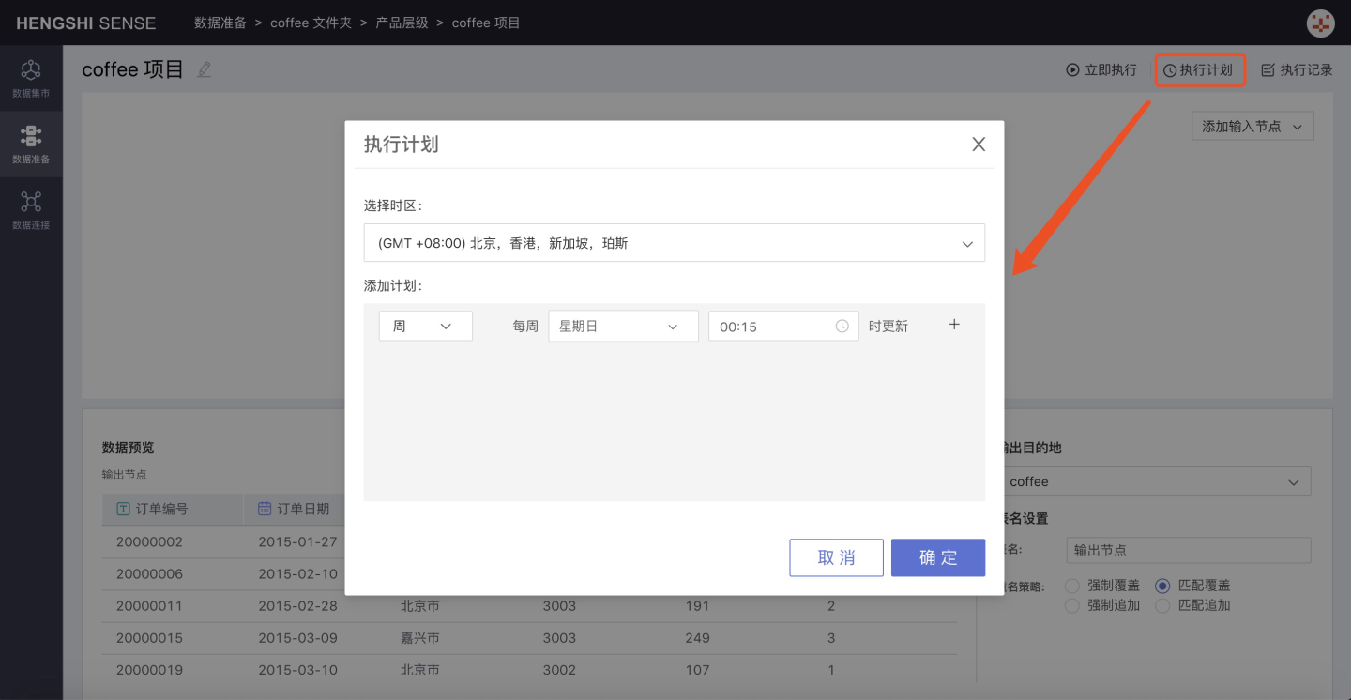The image size is (1351, 700).
Task: Click the 确定 button
Action: pyautogui.click(x=937, y=557)
